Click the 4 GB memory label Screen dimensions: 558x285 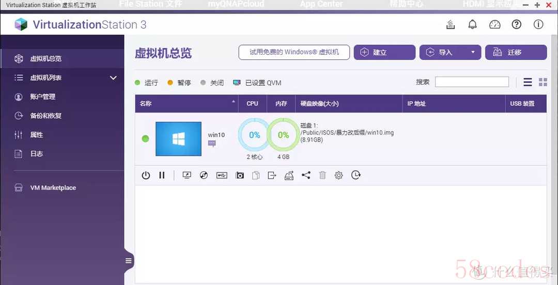[283, 156]
